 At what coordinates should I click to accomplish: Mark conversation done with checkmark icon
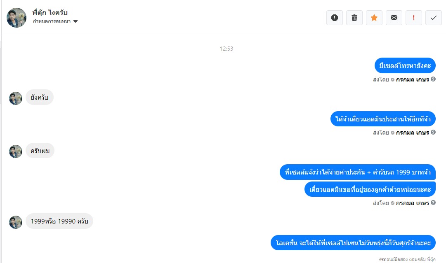coord(434,18)
